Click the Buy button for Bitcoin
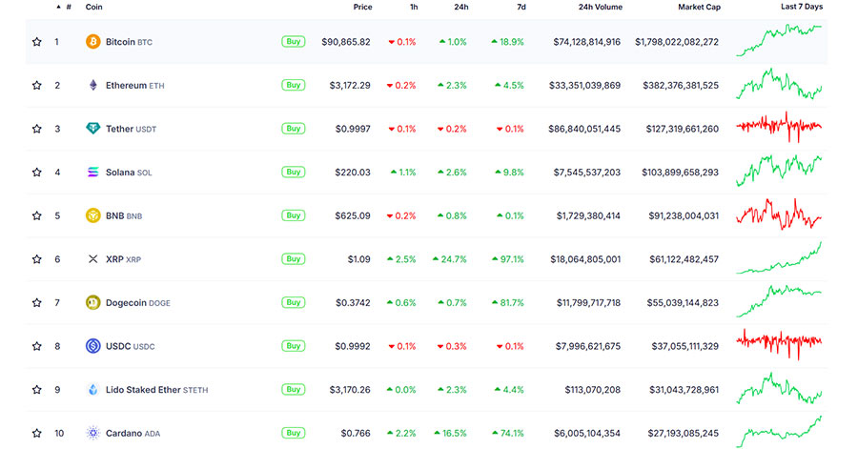858x449 pixels. click(x=294, y=42)
